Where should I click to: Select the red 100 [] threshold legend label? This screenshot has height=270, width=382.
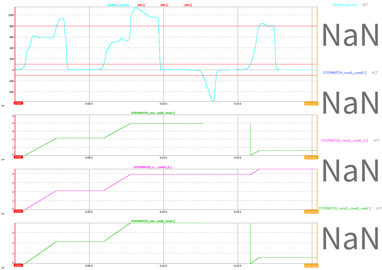(x=141, y=5)
